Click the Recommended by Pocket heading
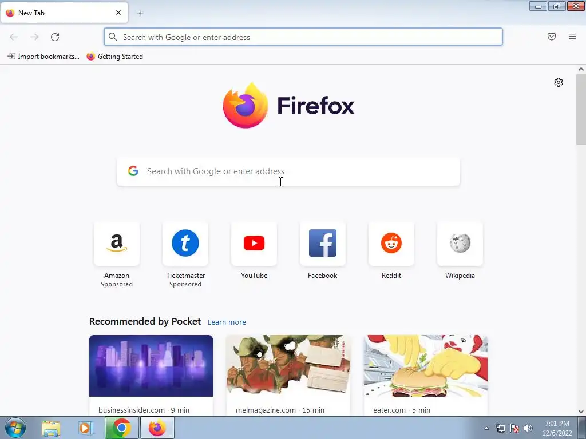The height and width of the screenshot is (439, 586). (x=145, y=321)
